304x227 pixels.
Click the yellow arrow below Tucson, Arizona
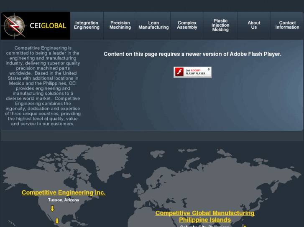(52, 208)
